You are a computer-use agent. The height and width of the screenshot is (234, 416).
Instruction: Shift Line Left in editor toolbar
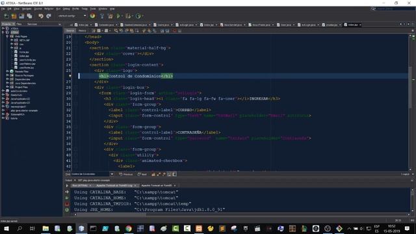(x=162, y=31)
